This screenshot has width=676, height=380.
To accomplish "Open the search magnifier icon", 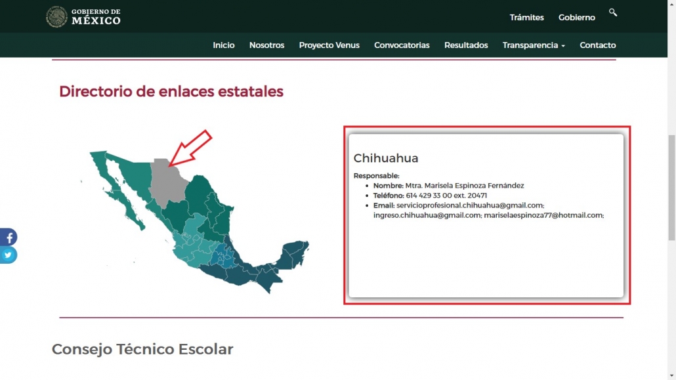I will tap(612, 12).
